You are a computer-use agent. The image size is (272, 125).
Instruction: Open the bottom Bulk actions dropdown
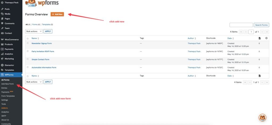tap(34, 82)
